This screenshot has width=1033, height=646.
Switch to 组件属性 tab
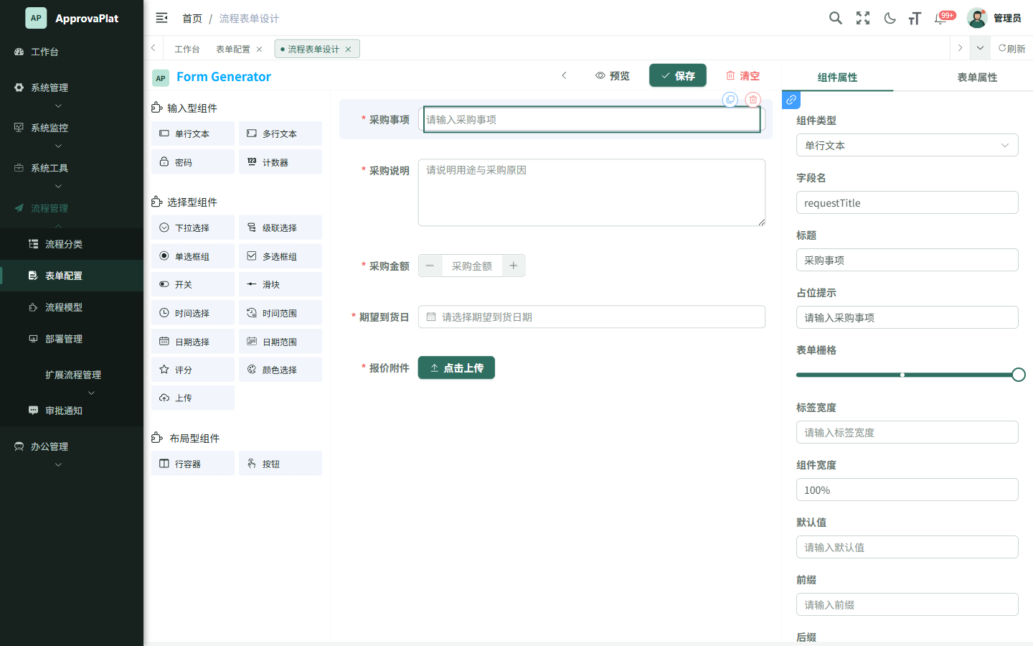tap(837, 77)
